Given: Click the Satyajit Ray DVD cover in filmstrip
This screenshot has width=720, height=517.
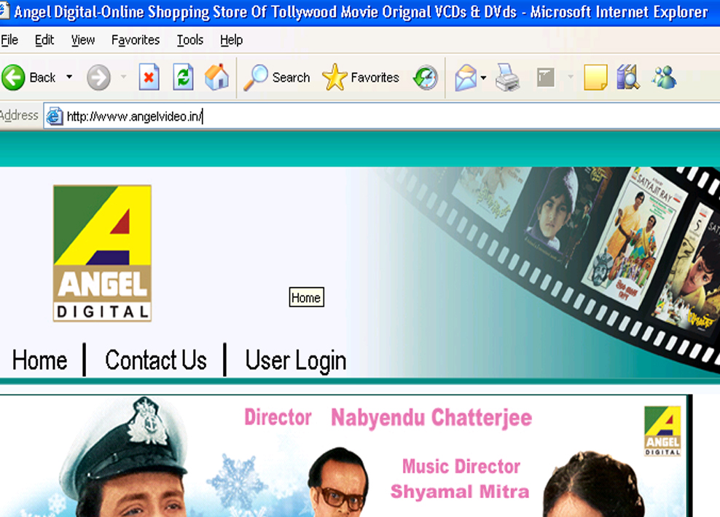Looking at the screenshot, I should point(635,240).
